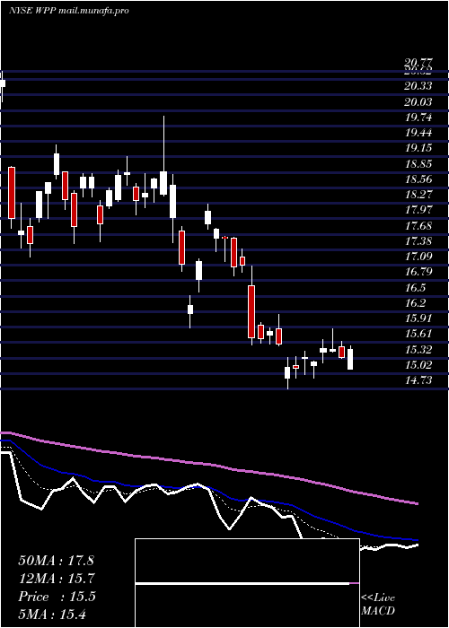
Task: Click the 18.56 price axis label
Action: pos(418,179)
